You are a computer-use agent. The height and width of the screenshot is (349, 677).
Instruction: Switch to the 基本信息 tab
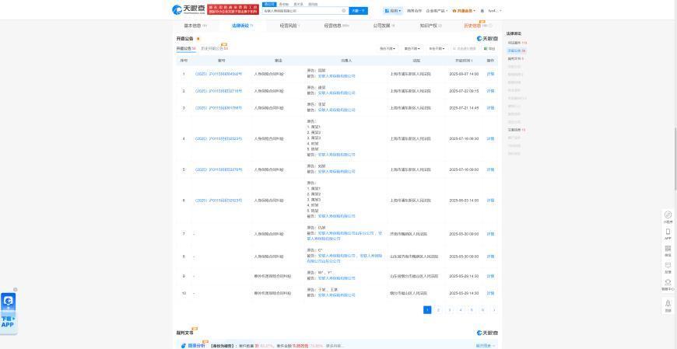point(195,26)
